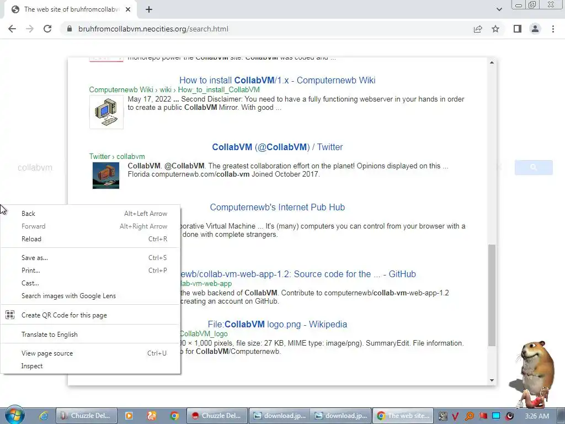Click Inspect in the context menu
The image size is (565, 424).
click(90, 366)
